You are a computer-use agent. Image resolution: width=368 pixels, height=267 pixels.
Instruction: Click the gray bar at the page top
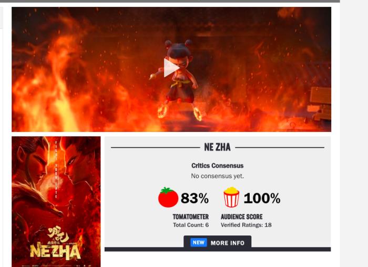tap(170, 1)
